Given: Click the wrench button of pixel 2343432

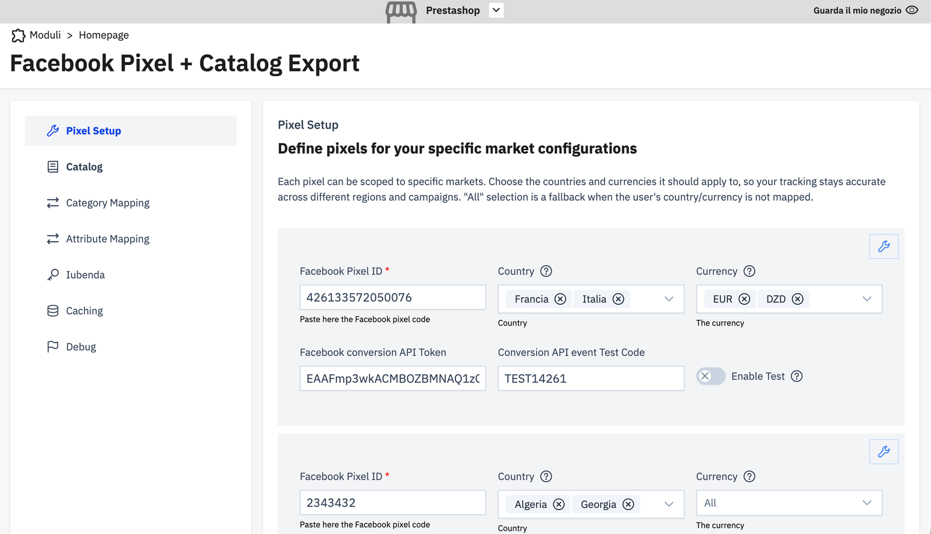Looking at the screenshot, I should (884, 452).
